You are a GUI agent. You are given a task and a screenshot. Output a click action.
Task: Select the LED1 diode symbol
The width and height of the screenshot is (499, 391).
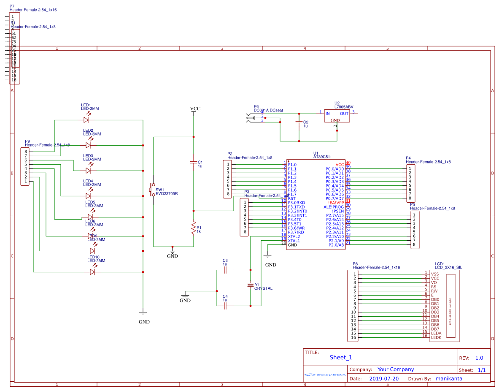point(86,120)
